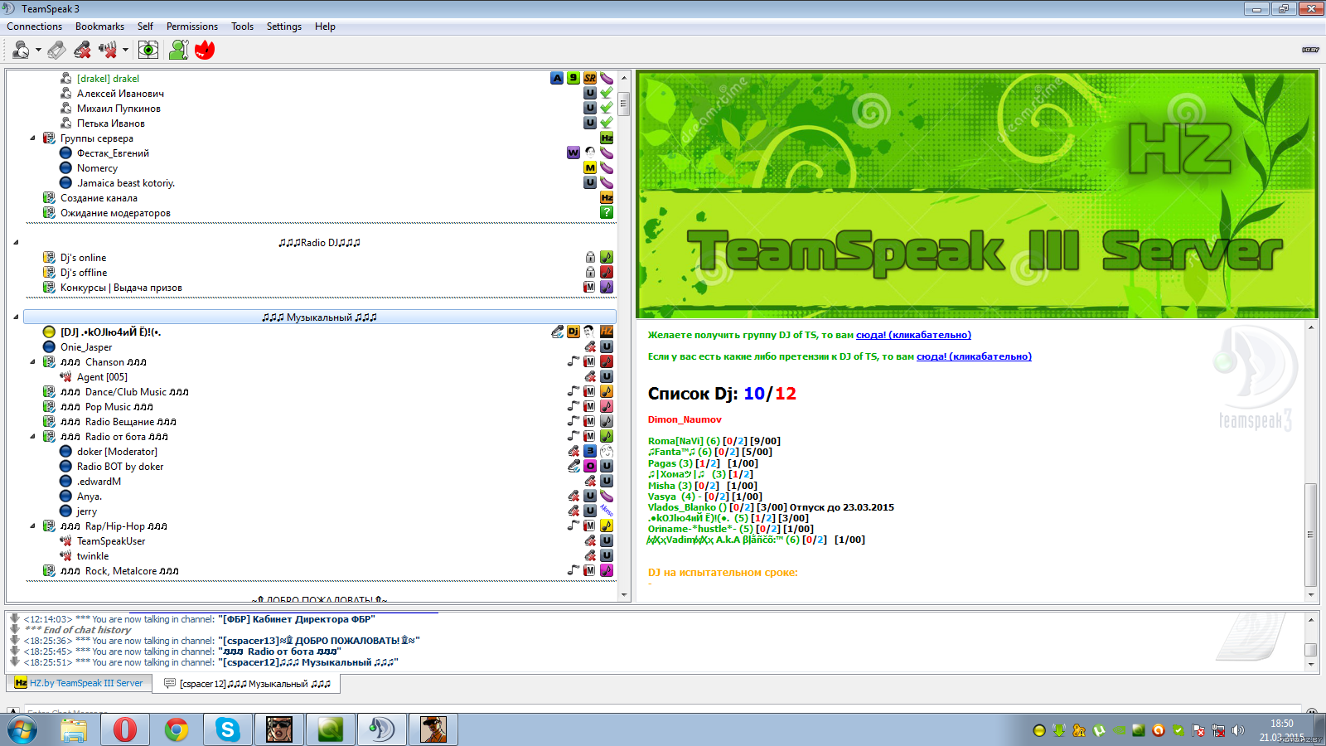Viewport: 1326px width, 746px height.
Task: Click the Hz icon on Создание канала row
Action: pos(607,197)
